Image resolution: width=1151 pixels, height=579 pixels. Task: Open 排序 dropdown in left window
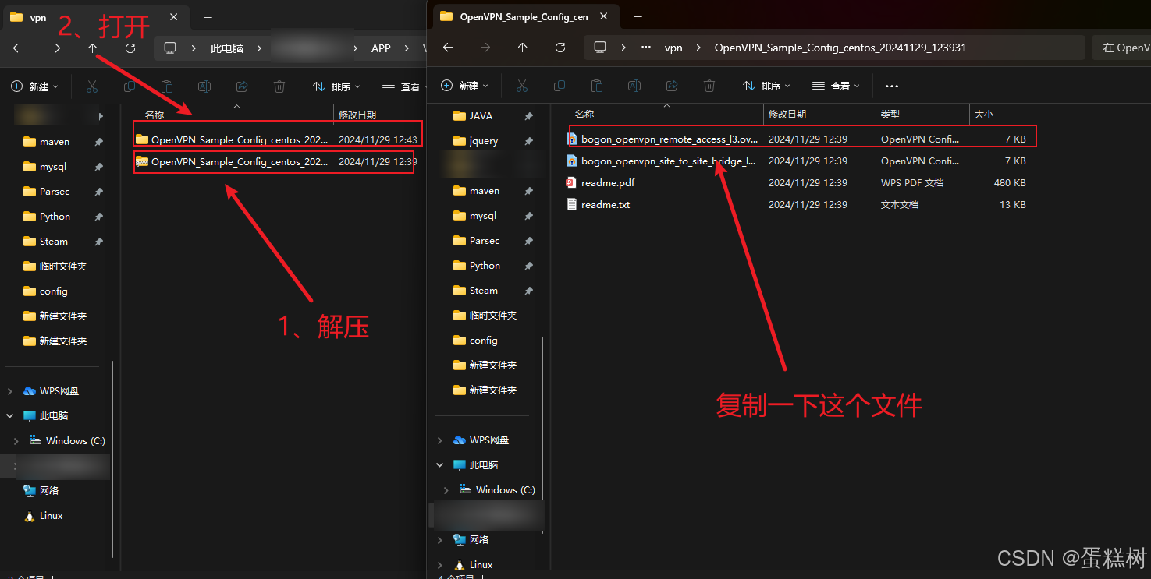pos(336,86)
